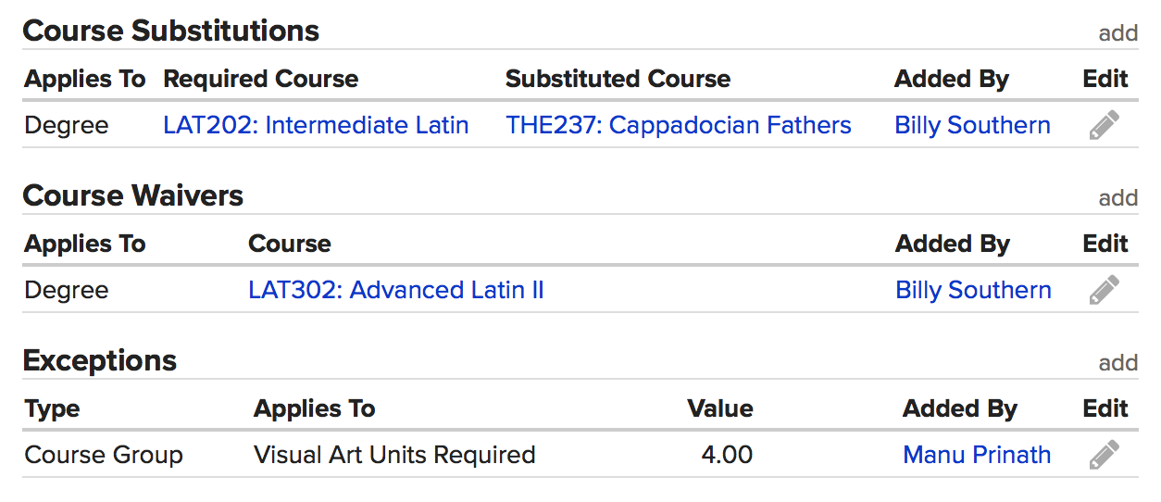Open Manu Prinath user link
The image size is (1161, 502).
point(977,455)
